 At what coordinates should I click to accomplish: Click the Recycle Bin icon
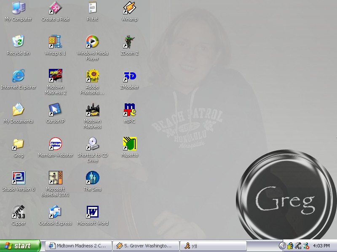(18, 42)
